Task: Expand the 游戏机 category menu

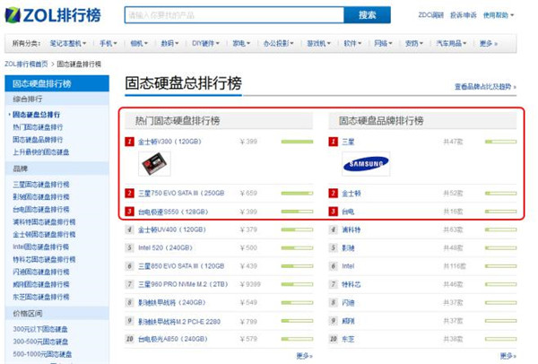Action: [x=318, y=43]
